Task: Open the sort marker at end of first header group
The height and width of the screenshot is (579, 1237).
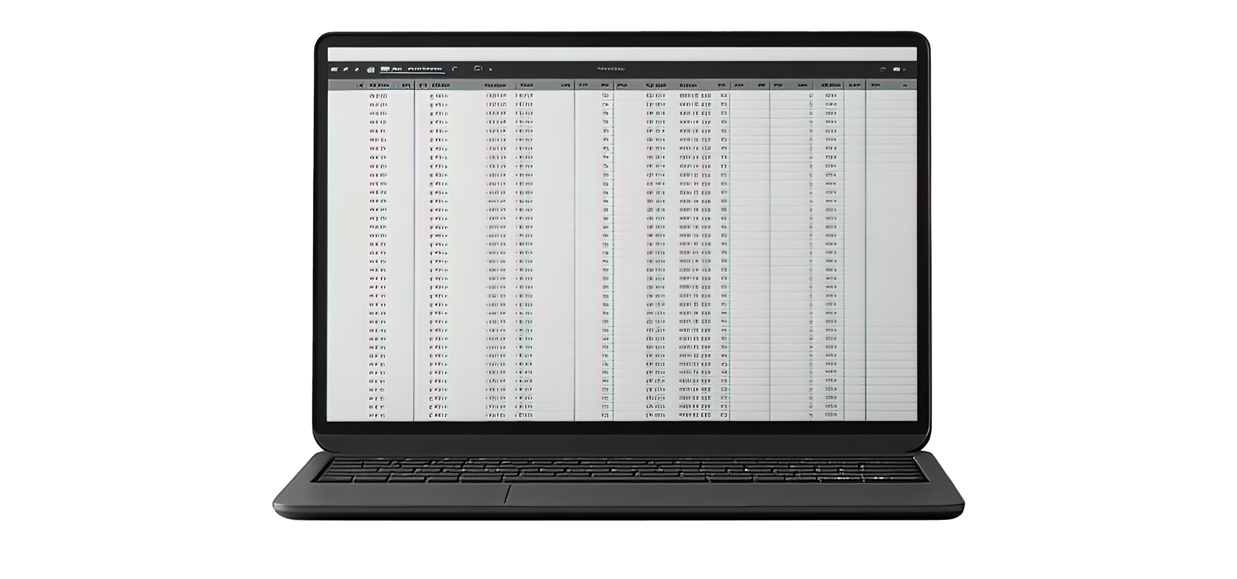Action: click(406, 85)
